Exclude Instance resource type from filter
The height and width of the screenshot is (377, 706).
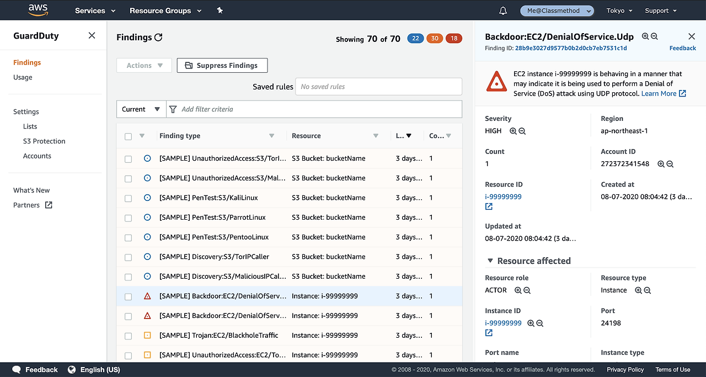coord(647,290)
